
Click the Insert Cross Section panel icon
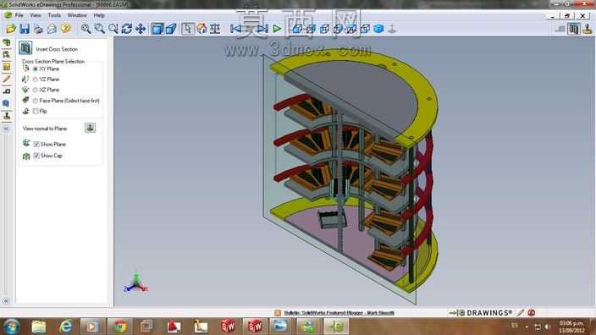[x=25, y=48]
